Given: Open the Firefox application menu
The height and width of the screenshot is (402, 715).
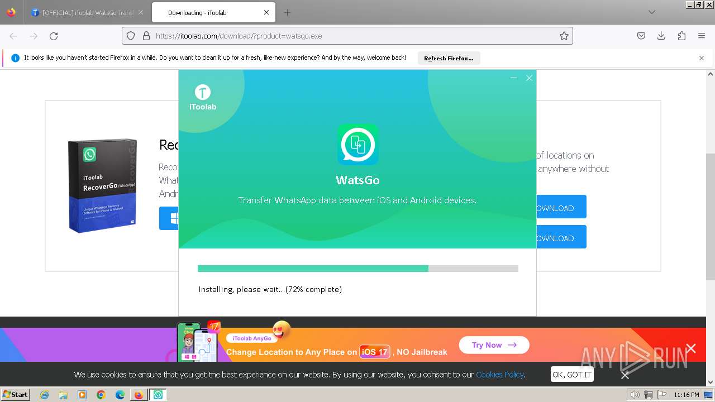Looking at the screenshot, I should click(x=702, y=36).
